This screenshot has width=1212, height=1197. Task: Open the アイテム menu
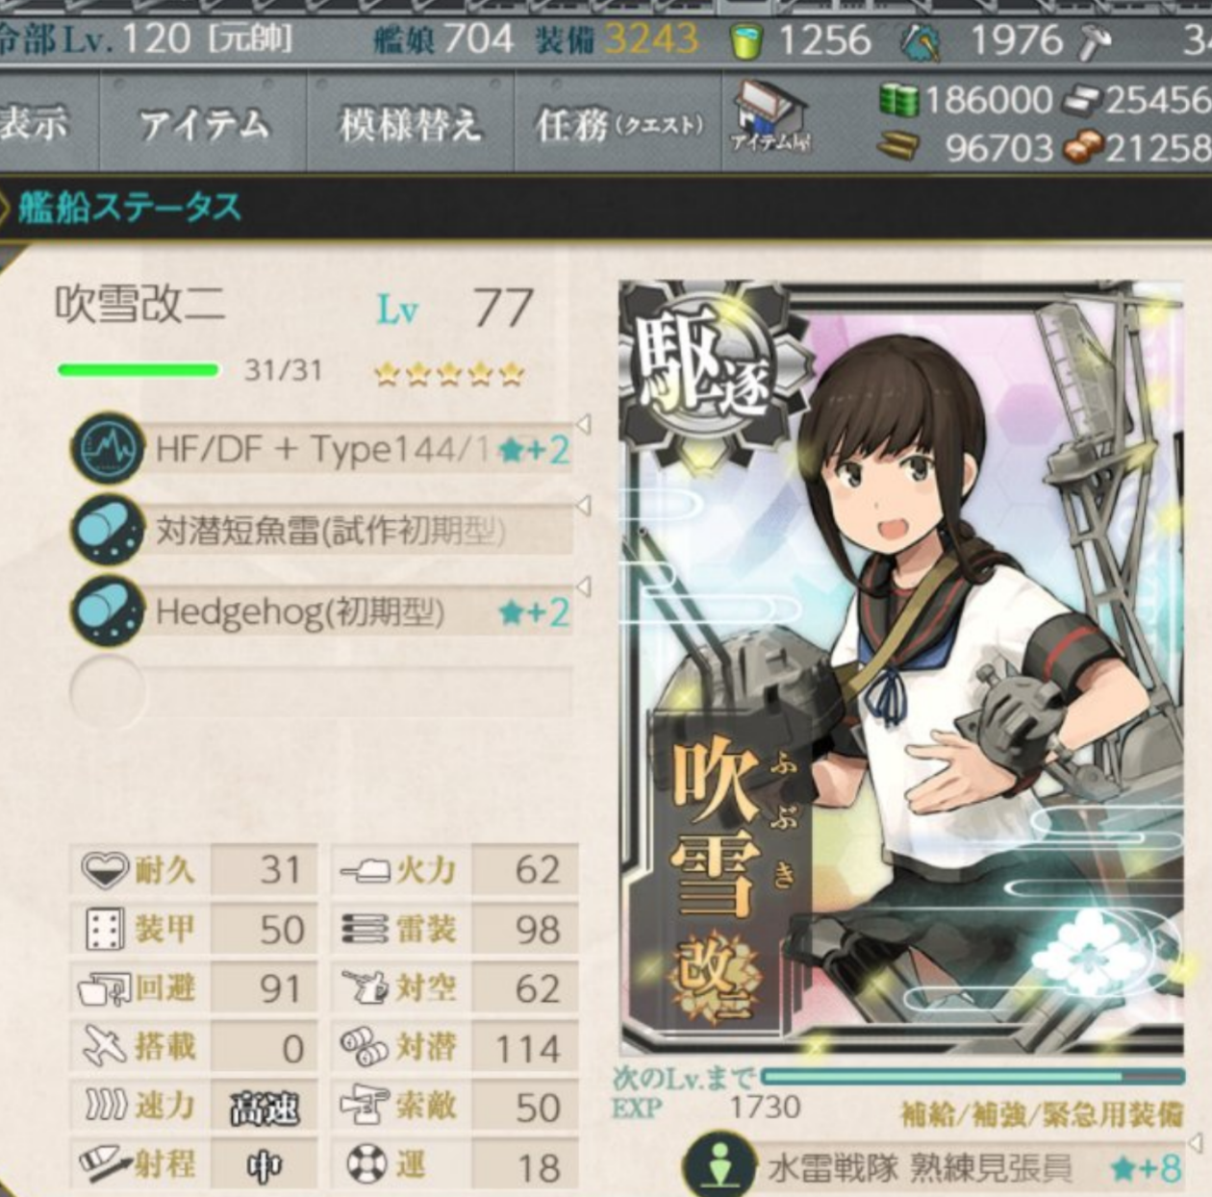click(x=203, y=124)
